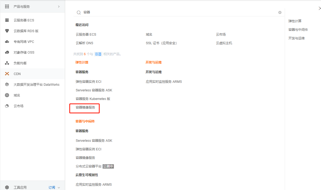Open 弹性容器实例 ECI under 弹性计算
The width and height of the screenshot is (321, 190).
coord(88,82)
